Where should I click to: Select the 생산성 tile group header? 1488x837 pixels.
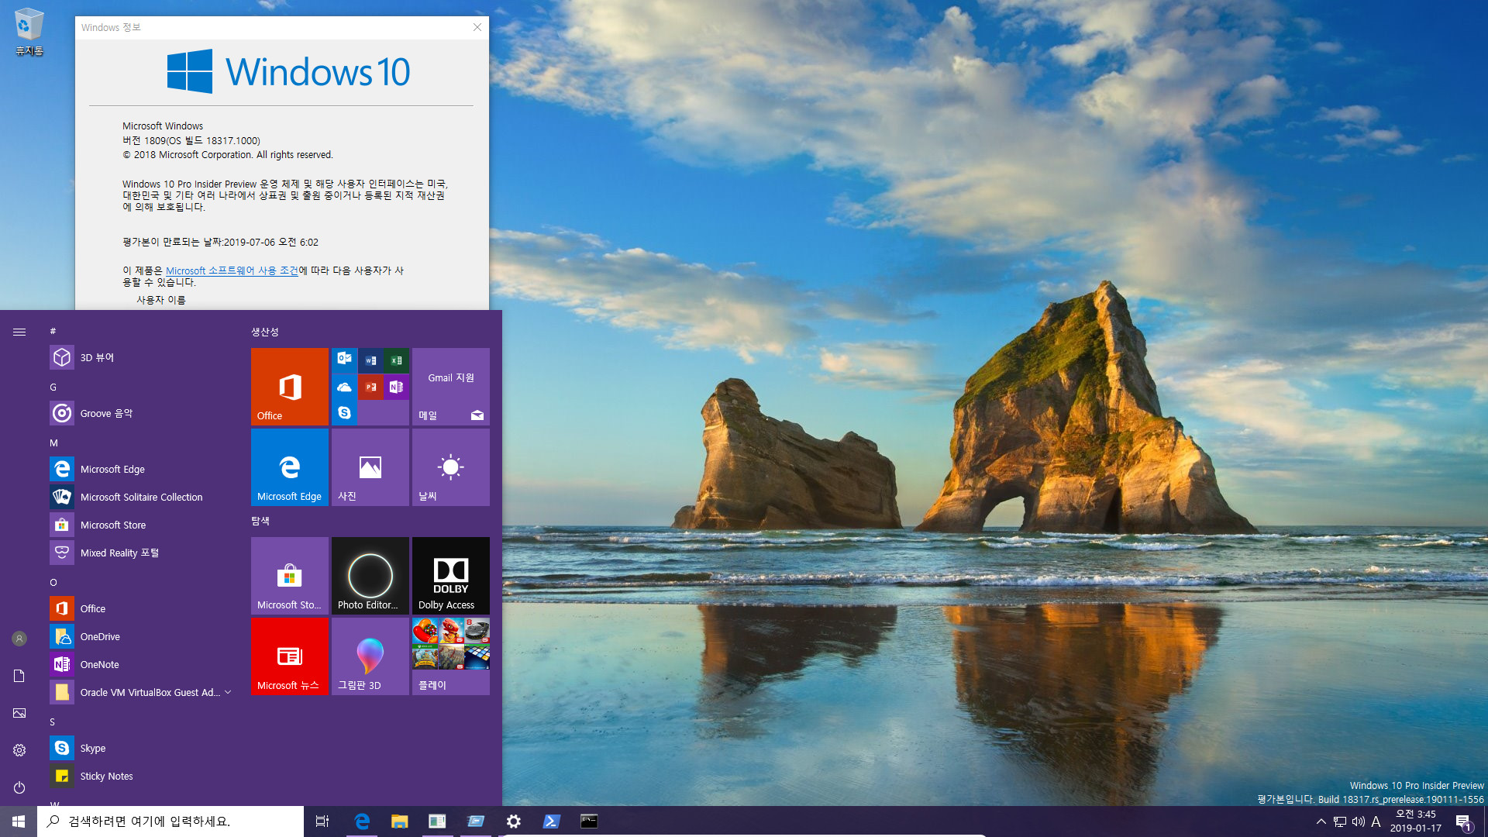(x=265, y=332)
